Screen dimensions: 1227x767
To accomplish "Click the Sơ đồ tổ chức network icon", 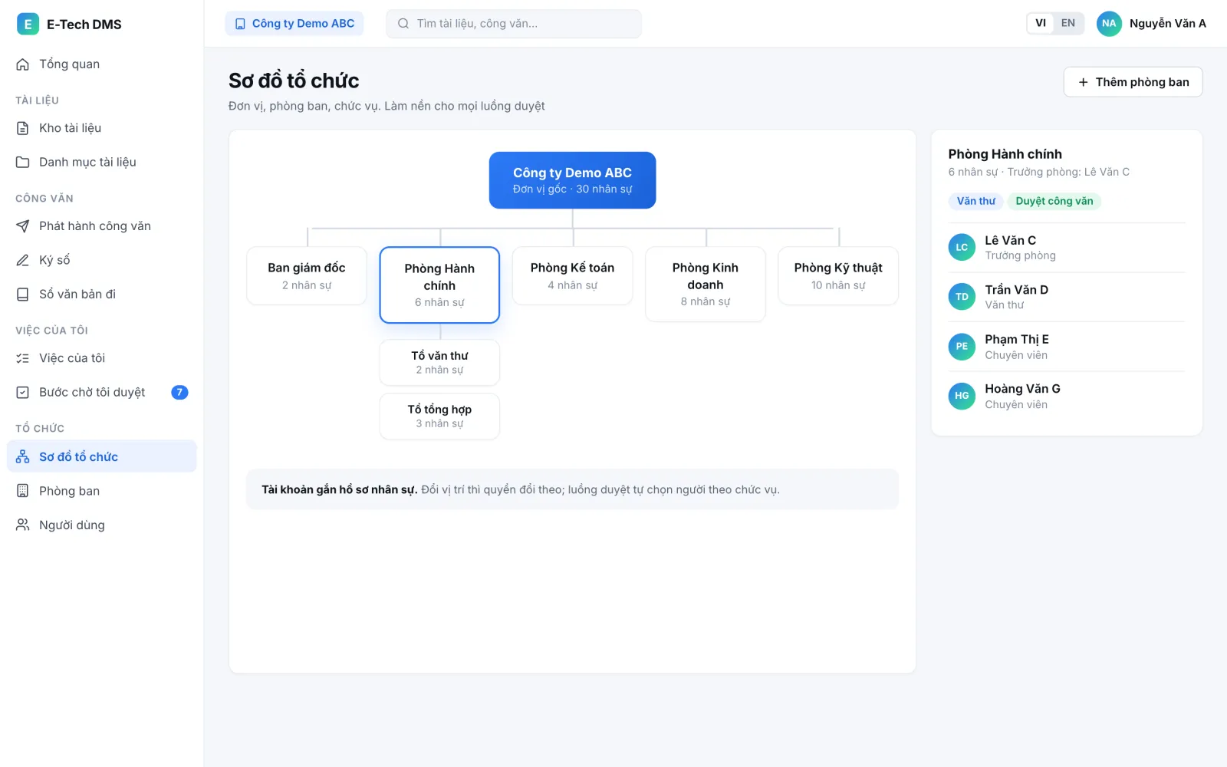I will [x=23, y=456].
